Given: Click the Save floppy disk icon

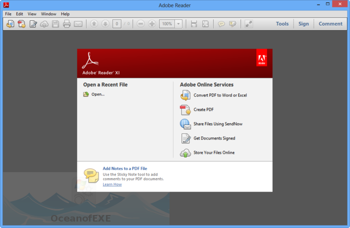Looking at the screenshot, I should point(55,24).
